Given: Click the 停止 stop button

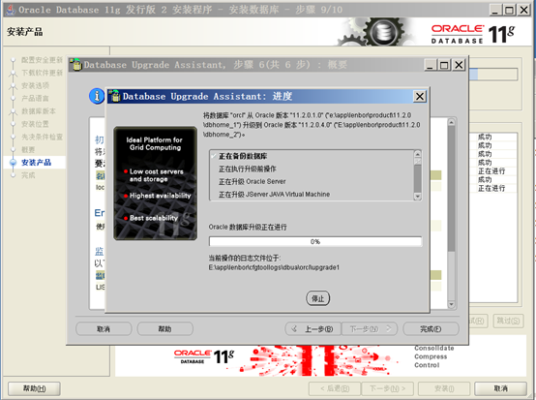Looking at the screenshot, I should 318,298.
